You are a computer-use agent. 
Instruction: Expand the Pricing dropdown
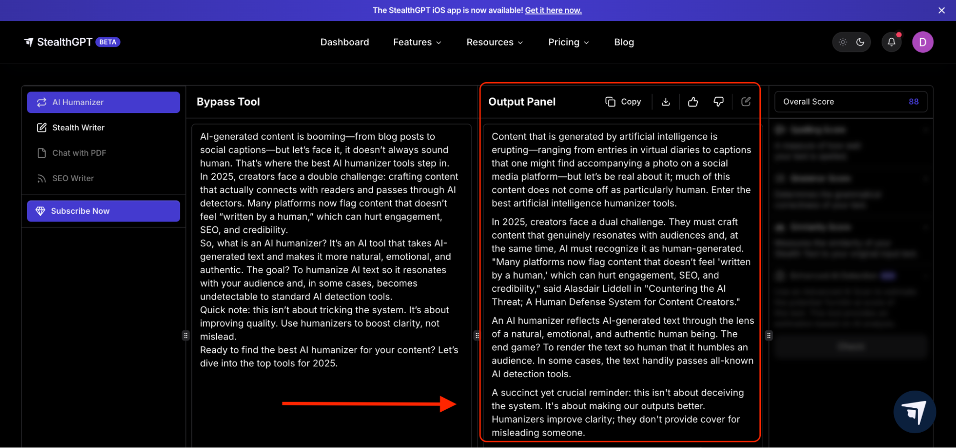tap(568, 42)
